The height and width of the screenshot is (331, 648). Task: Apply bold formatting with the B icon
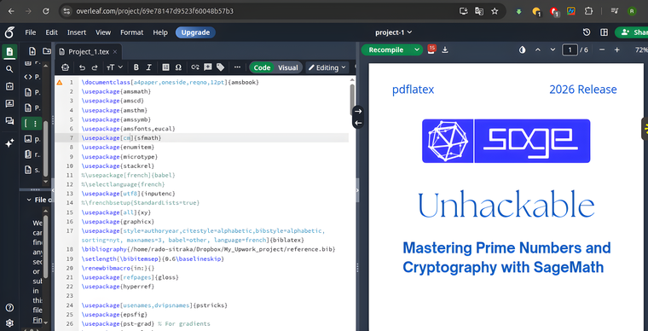click(136, 67)
